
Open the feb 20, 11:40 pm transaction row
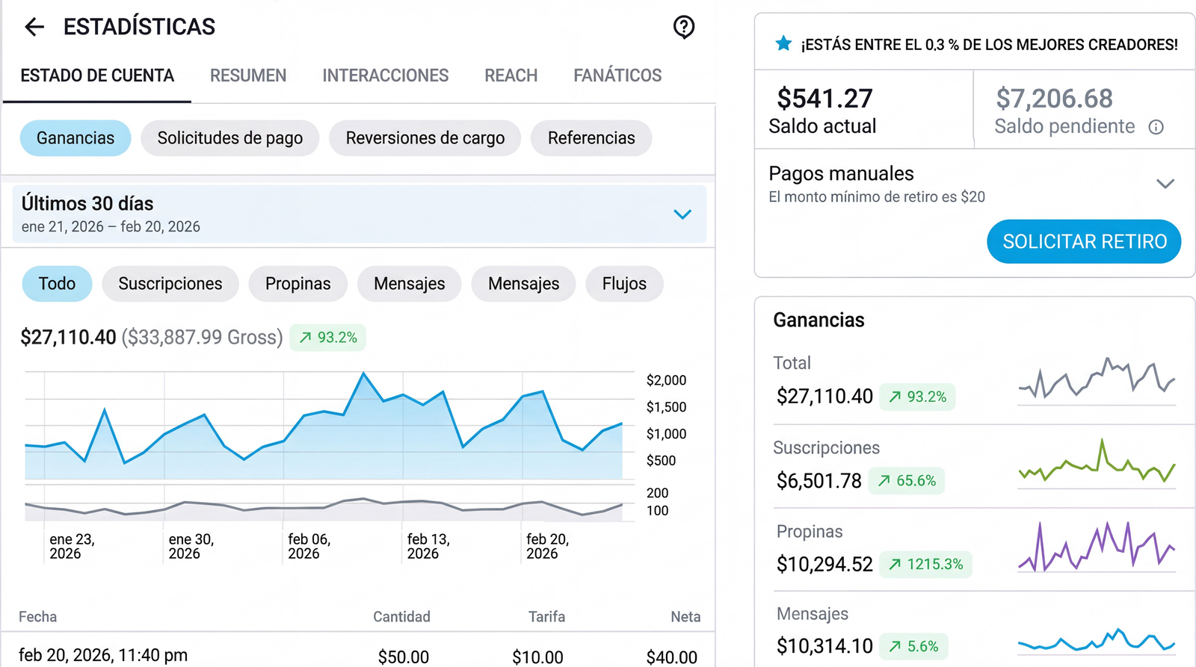pyautogui.click(x=357, y=655)
